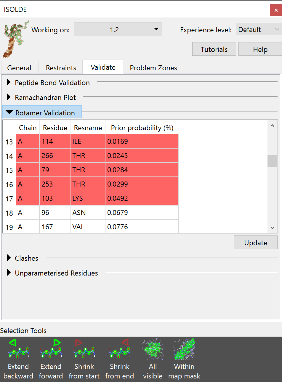Sort by the Residue column header
The image size is (282, 382).
point(55,128)
